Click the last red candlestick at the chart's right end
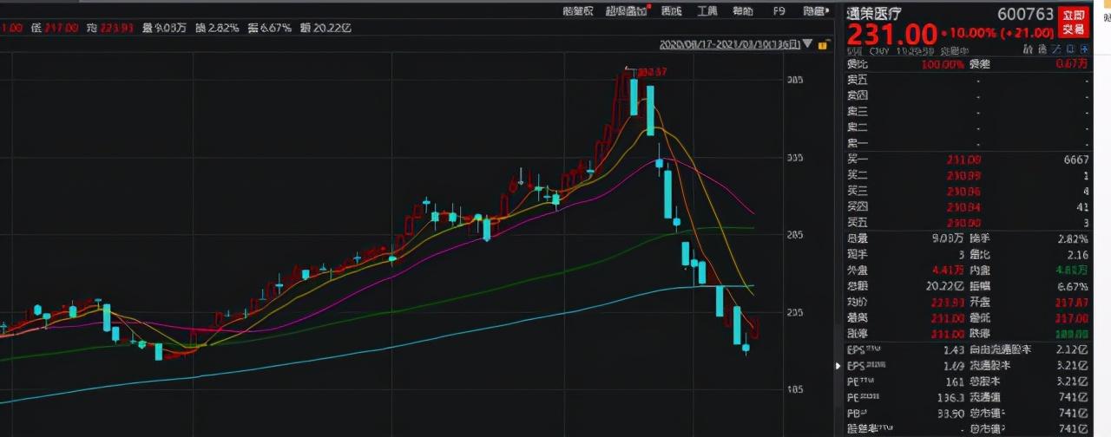The width and height of the screenshot is (1111, 437). coord(755,328)
